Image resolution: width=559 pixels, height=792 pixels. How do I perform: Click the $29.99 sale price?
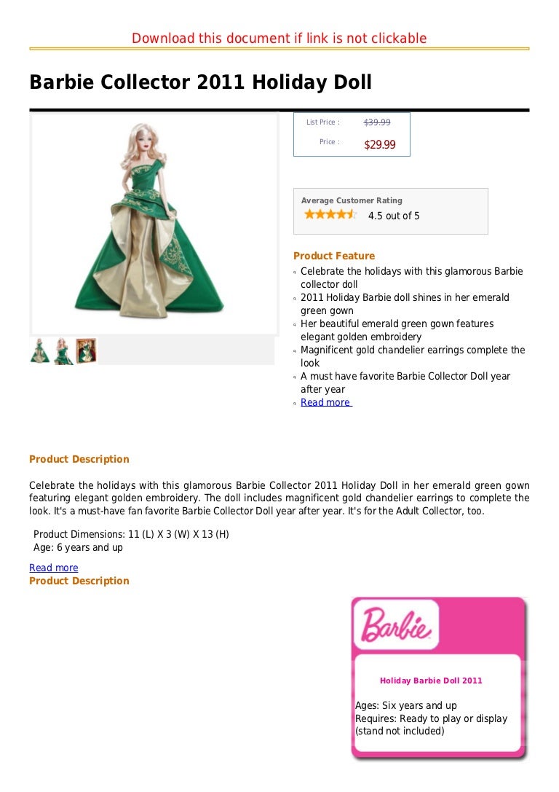click(x=380, y=145)
